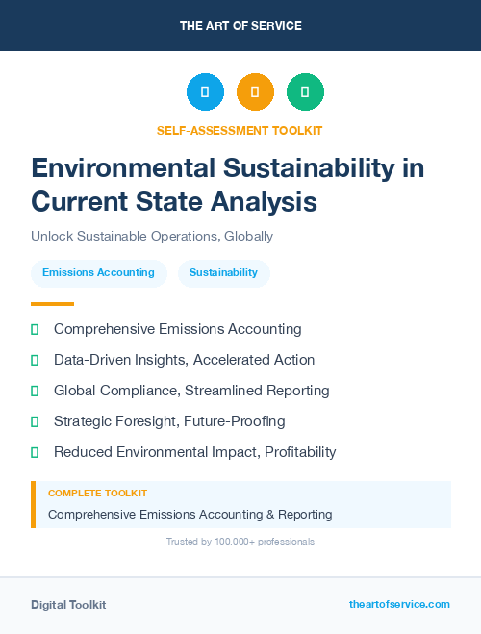
Task: Click Digital Toolkit footer label
Action: click(68, 605)
